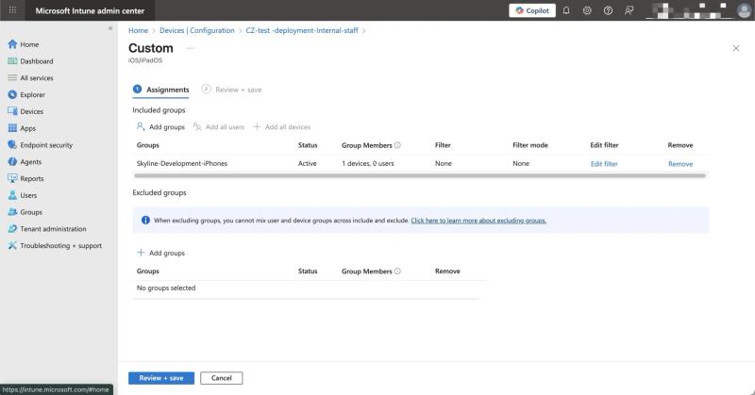
Task: Open Devices sidebar label
Action: click(32, 111)
